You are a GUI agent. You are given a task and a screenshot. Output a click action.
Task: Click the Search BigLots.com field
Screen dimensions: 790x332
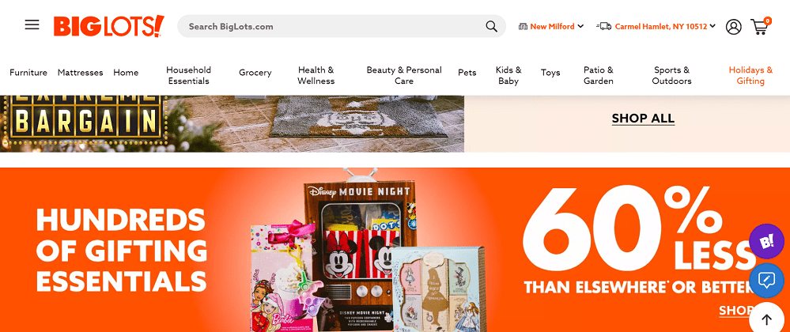332,26
